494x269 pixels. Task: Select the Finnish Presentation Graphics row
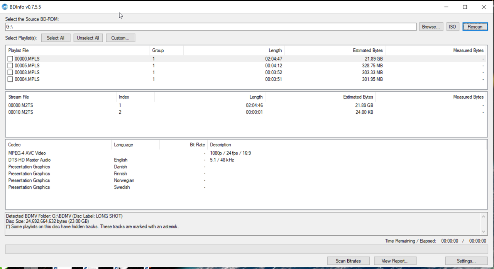(246, 174)
